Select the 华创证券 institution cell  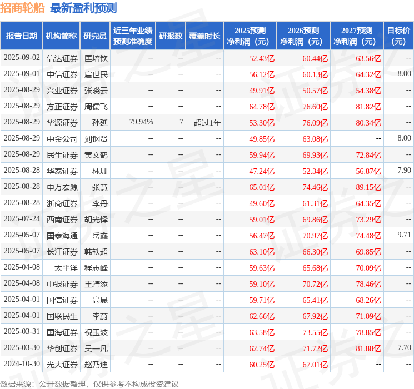[x=62, y=348]
